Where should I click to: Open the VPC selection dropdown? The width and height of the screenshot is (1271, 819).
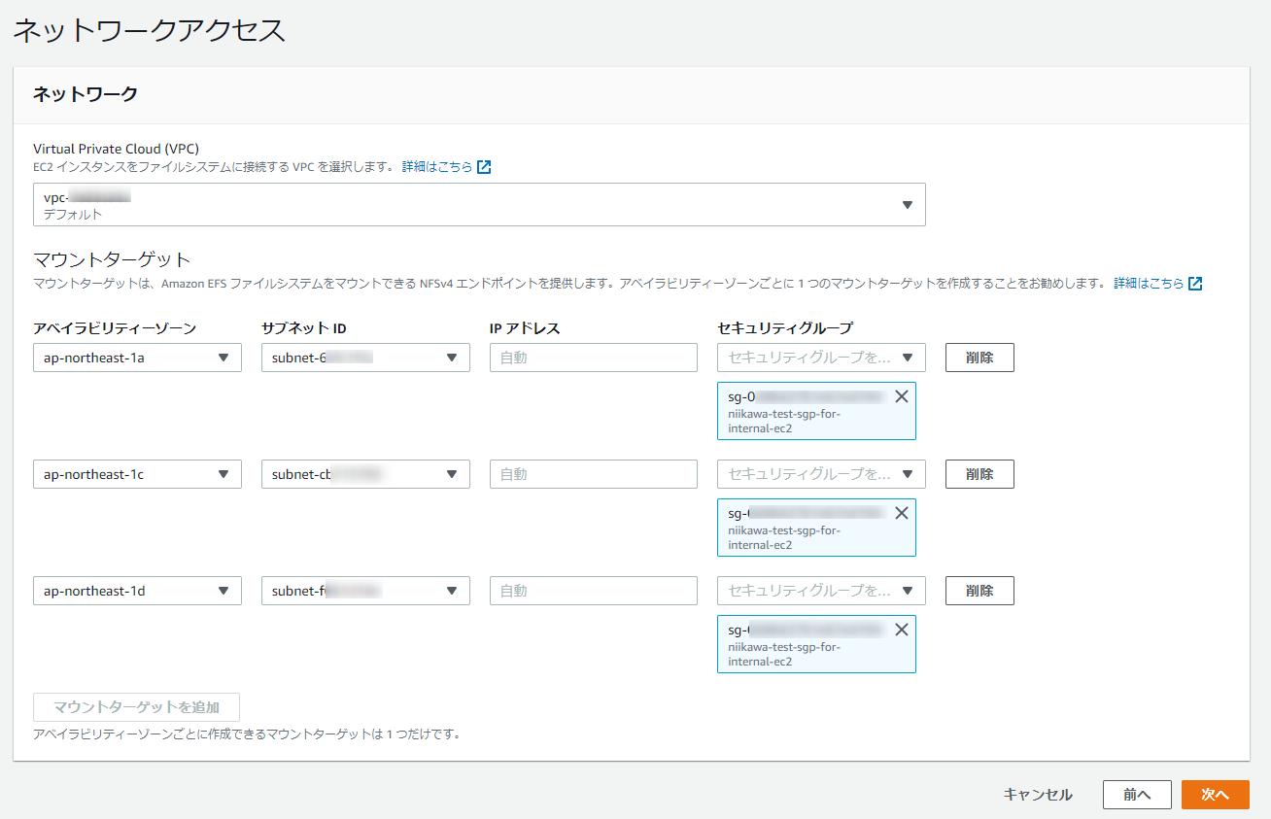pos(479,204)
